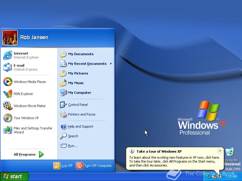Image resolution: width=242 pixels, height=181 pixels.
Task: Open Help and Support
Action: point(86,126)
